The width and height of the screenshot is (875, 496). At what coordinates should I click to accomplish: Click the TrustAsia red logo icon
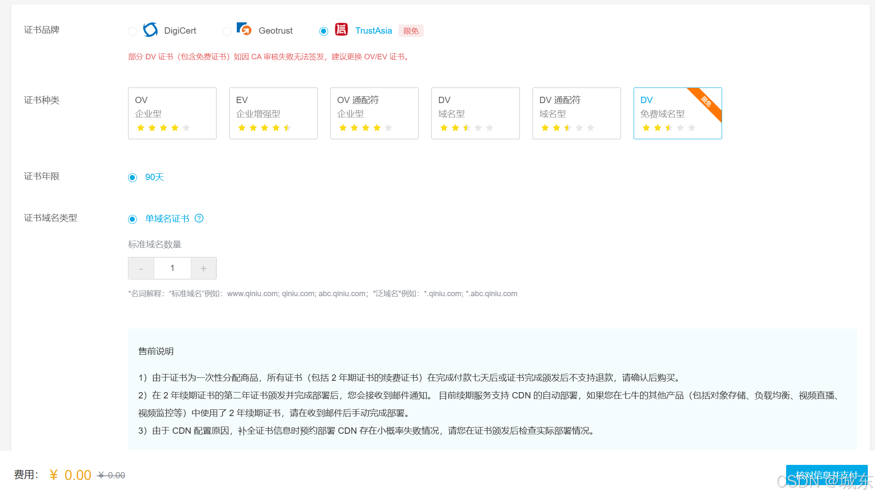(341, 29)
